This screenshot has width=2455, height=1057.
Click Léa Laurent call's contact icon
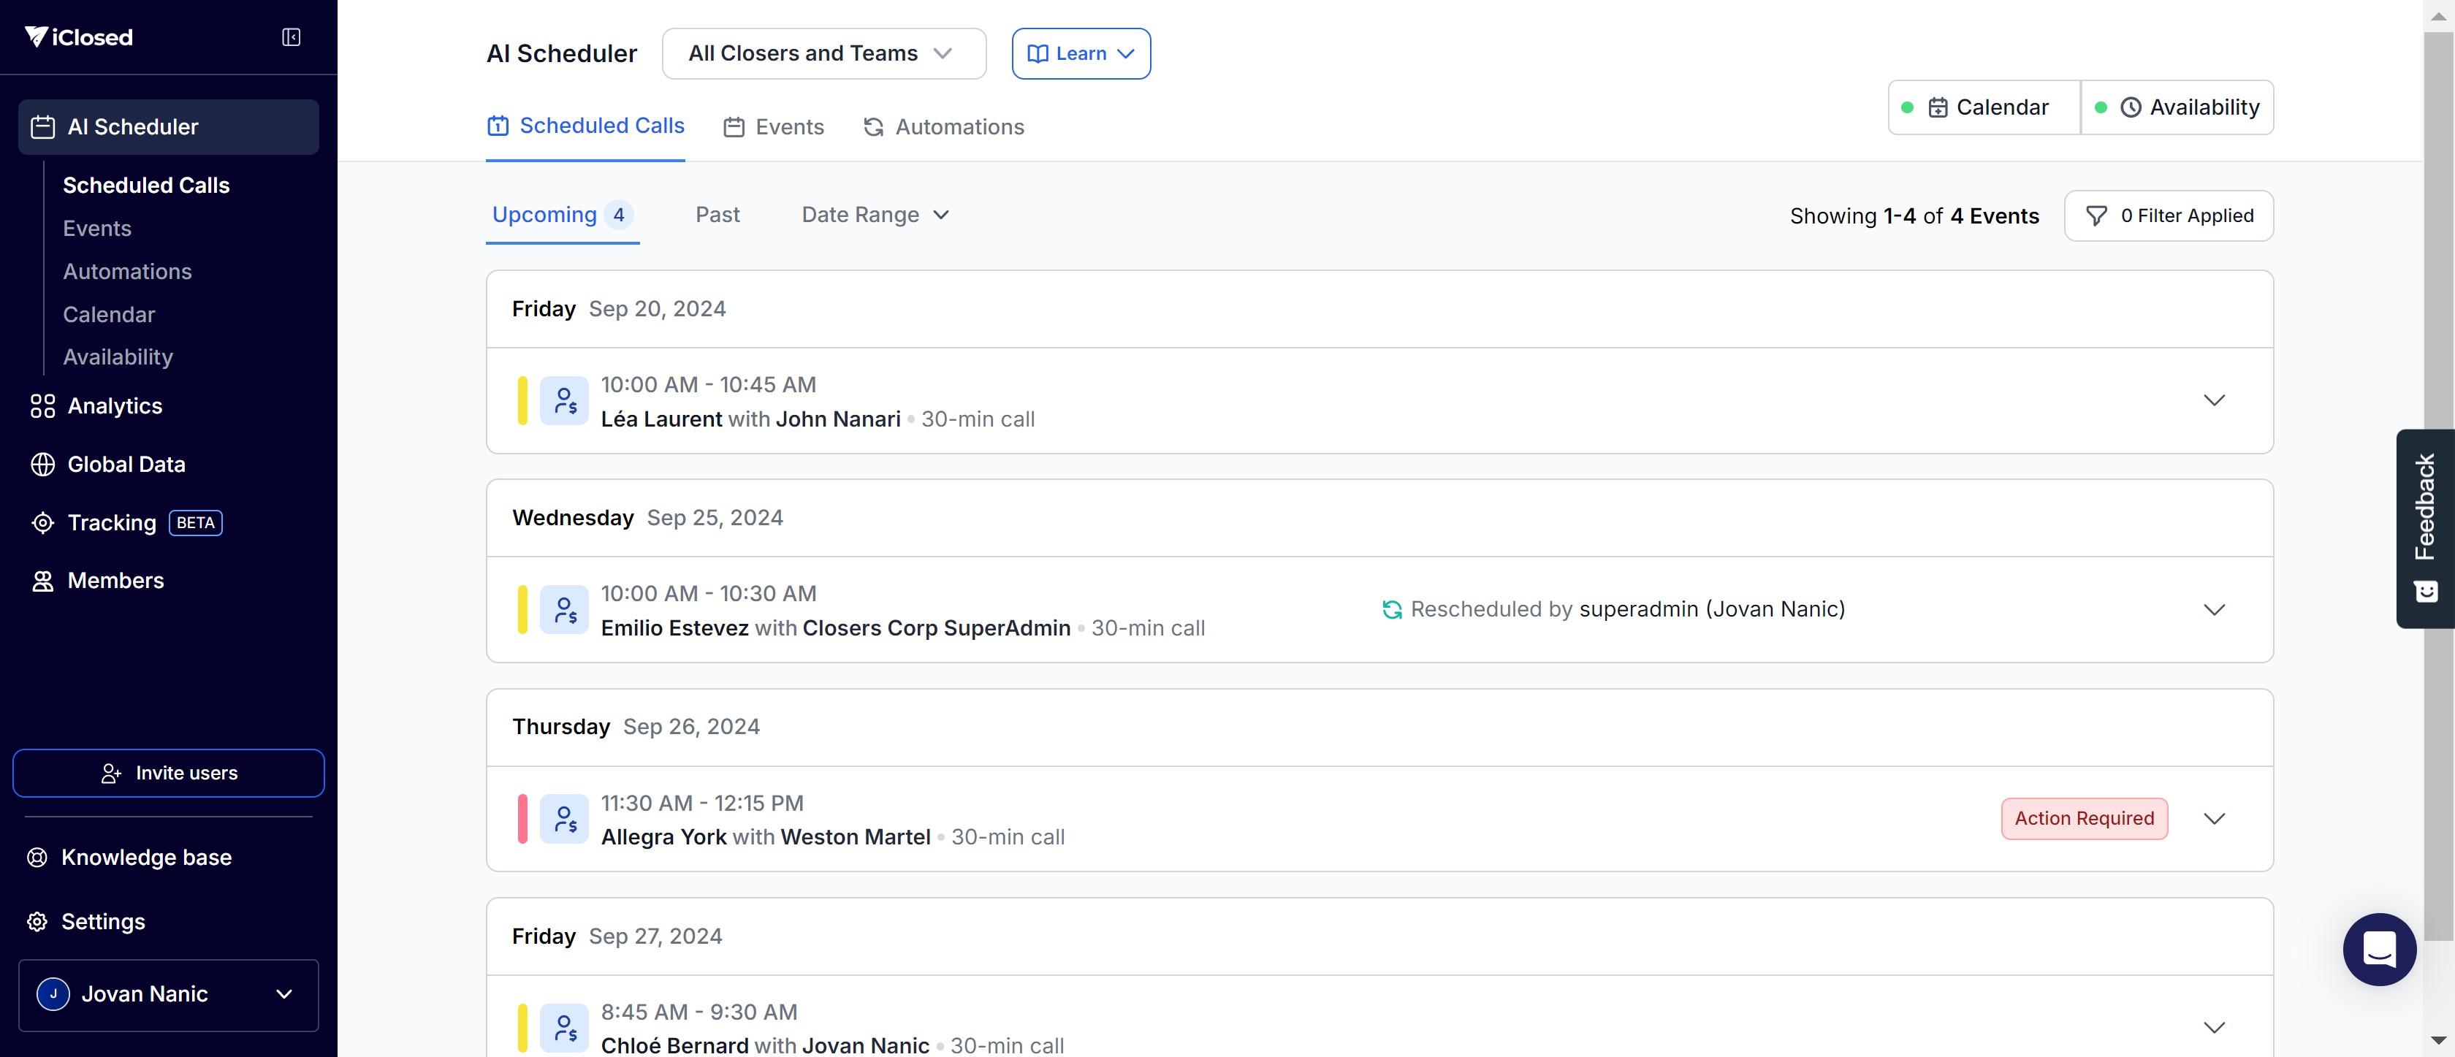pos(564,400)
